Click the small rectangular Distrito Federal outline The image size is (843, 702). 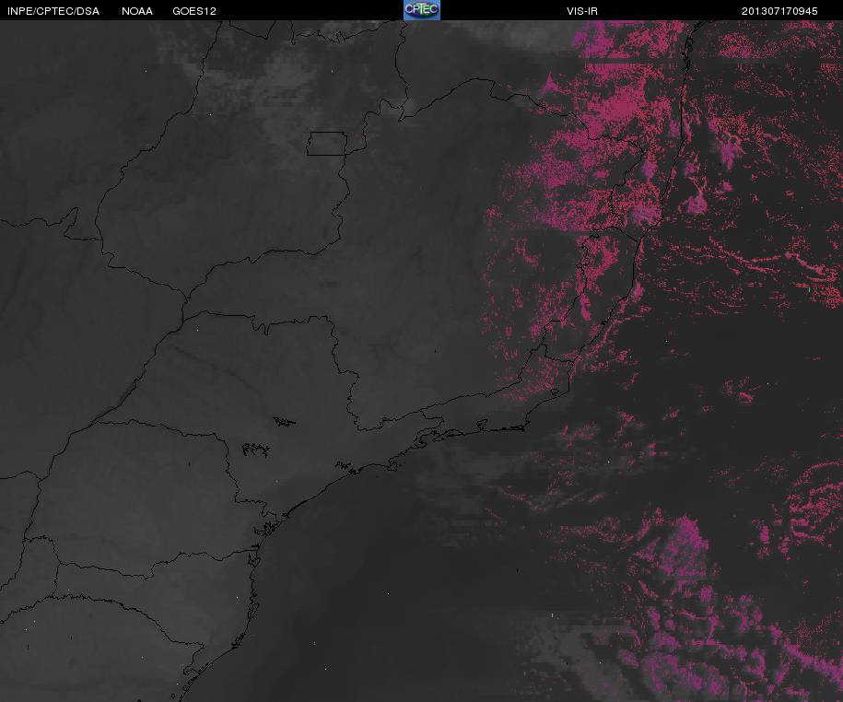(327, 144)
